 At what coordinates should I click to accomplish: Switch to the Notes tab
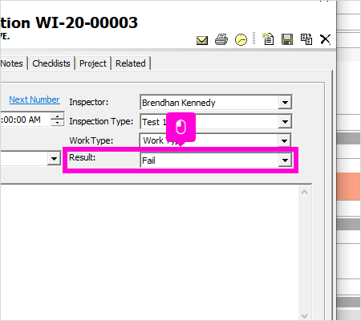coord(13,63)
